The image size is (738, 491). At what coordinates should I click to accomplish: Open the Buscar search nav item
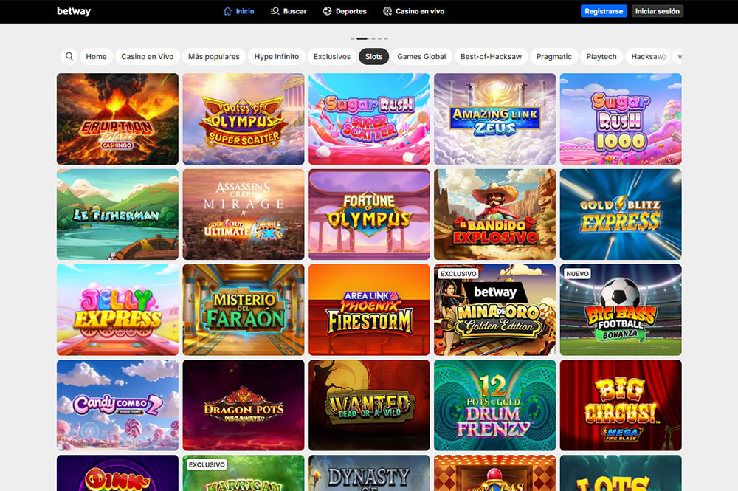289,11
